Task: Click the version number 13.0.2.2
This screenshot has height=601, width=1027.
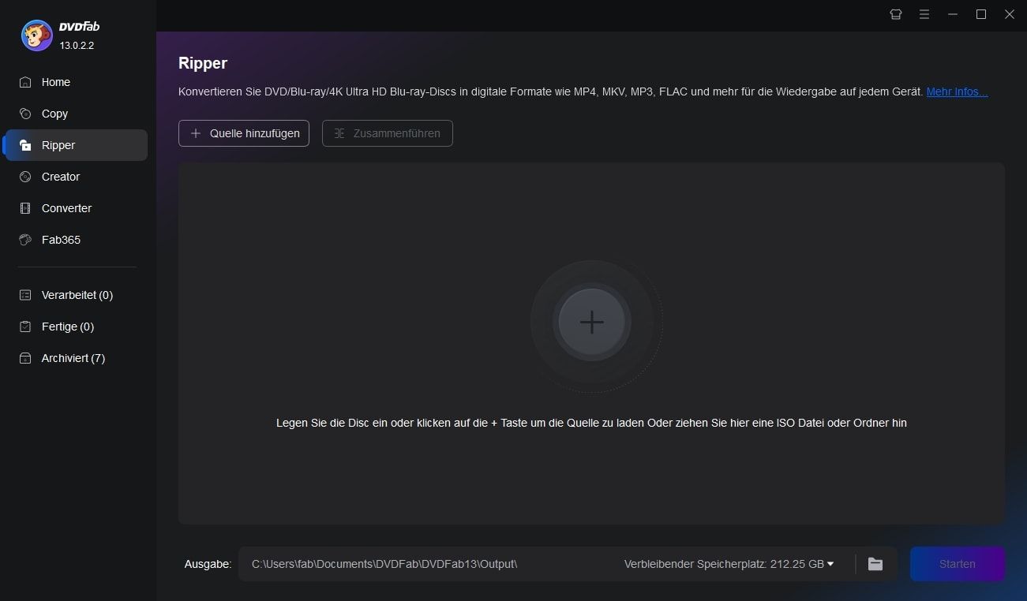Action: click(77, 46)
